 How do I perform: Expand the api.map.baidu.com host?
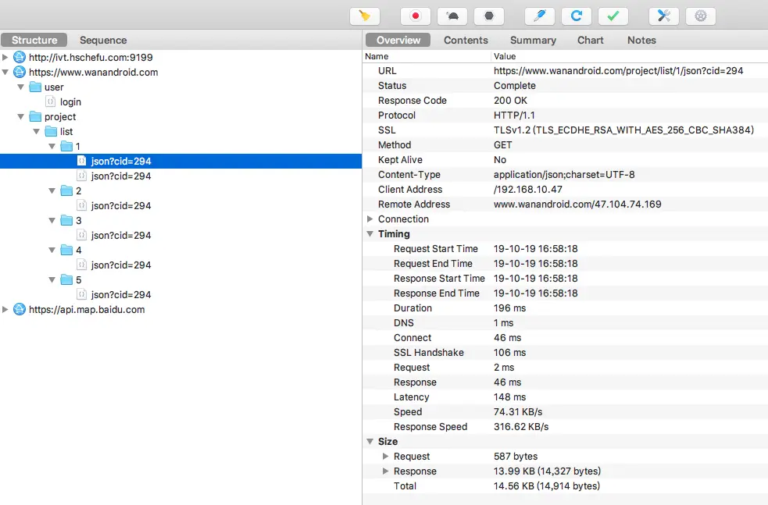tap(5, 309)
